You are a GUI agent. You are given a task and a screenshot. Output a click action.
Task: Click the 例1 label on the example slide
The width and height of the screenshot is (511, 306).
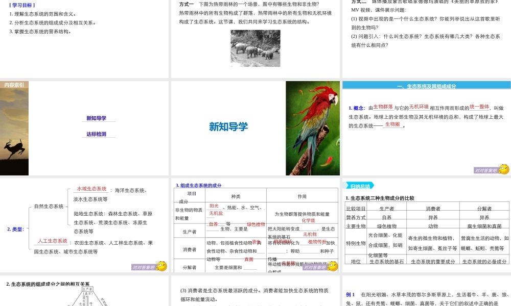(350, 295)
